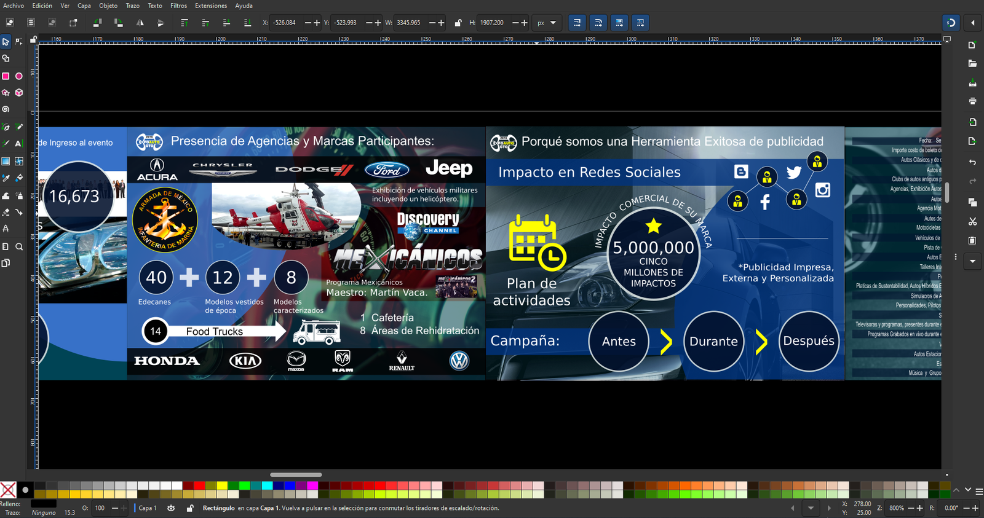Open the Capa 1 layer selector
This screenshot has height=518, width=984.
point(147,508)
